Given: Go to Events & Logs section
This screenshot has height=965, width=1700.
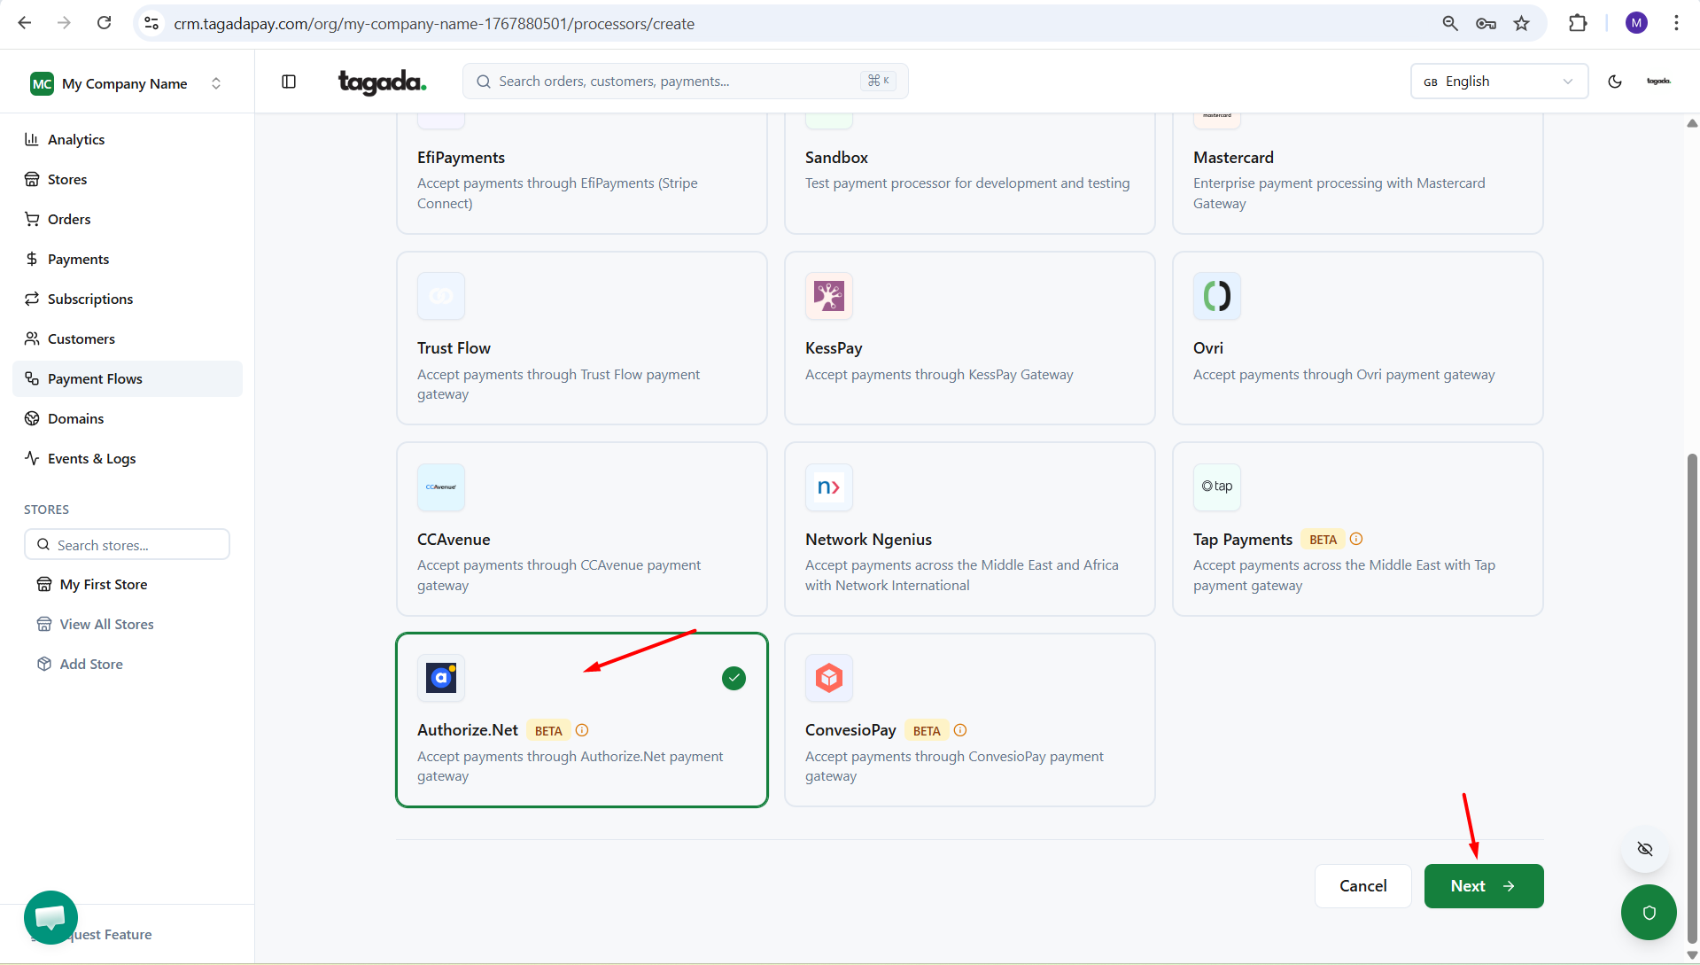Looking at the screenshot, I should tap(91, 458).
